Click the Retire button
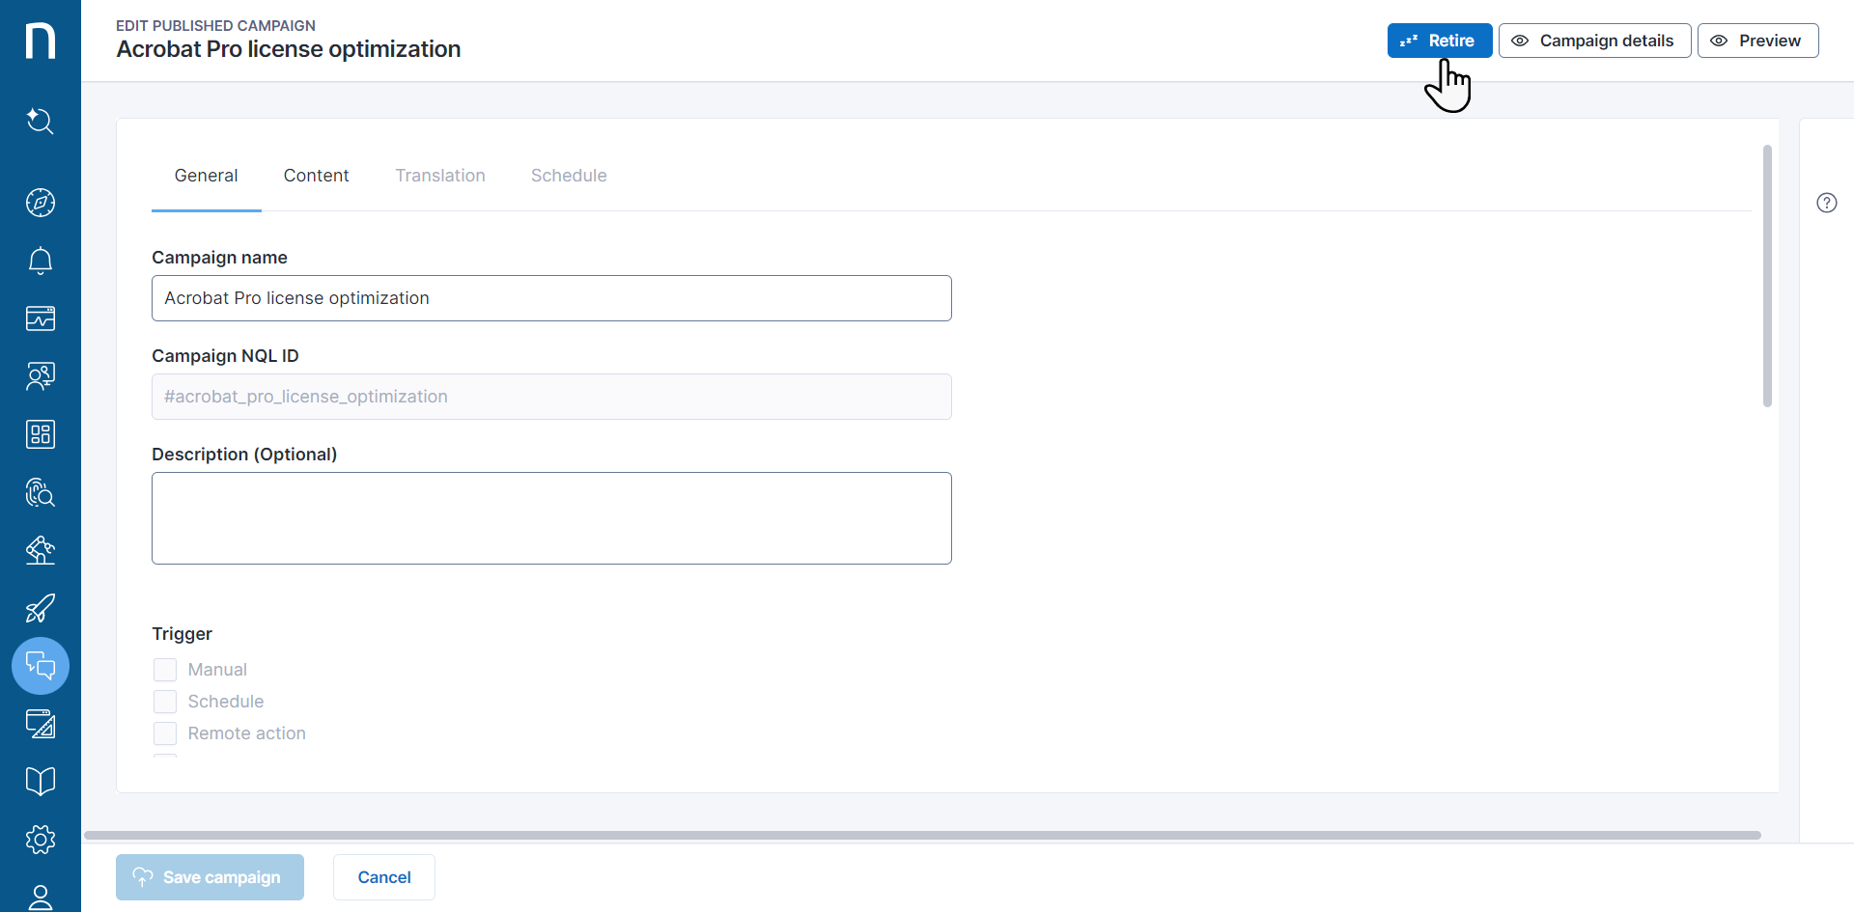 pyautogui.click(x=1439, y=41)
